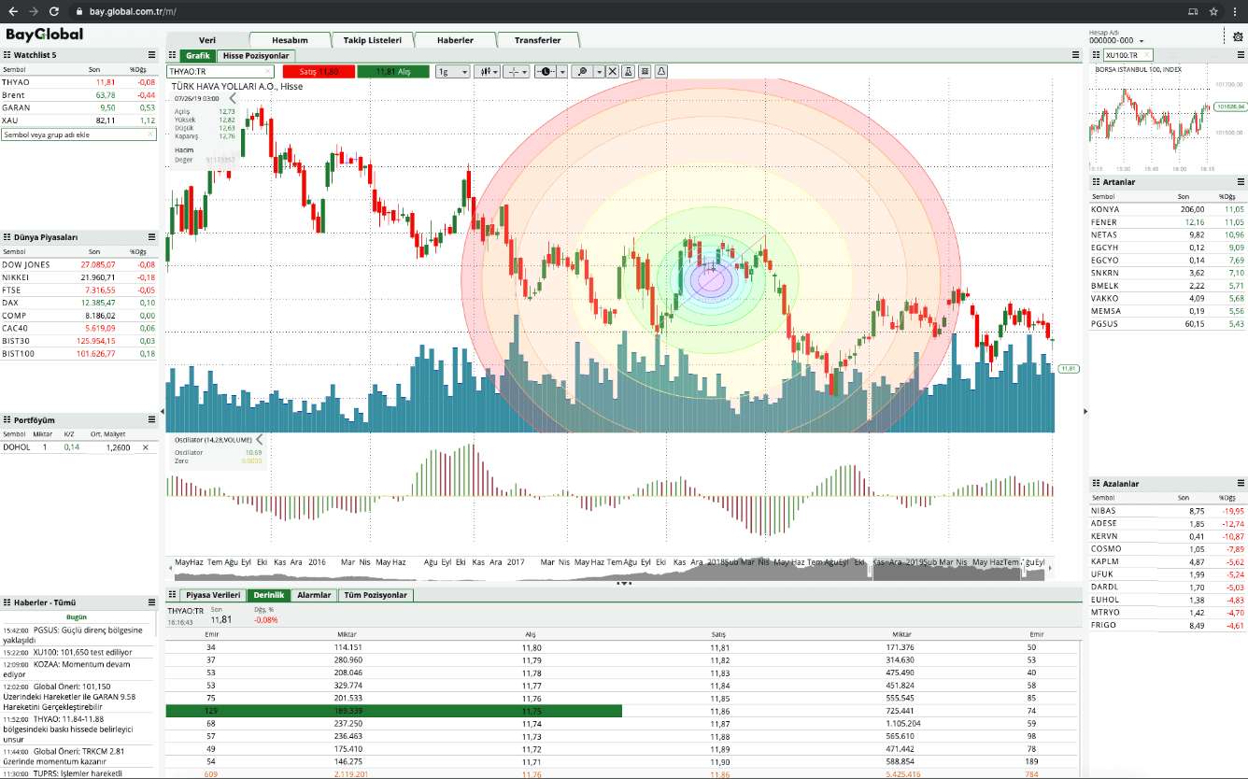Open the main chart panel hamburger menu
The height and width of the screenshot is (779, 1248).
click(x=1075, y=55)
